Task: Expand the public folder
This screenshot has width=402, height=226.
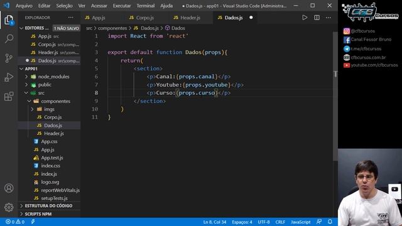Action: 26,85
